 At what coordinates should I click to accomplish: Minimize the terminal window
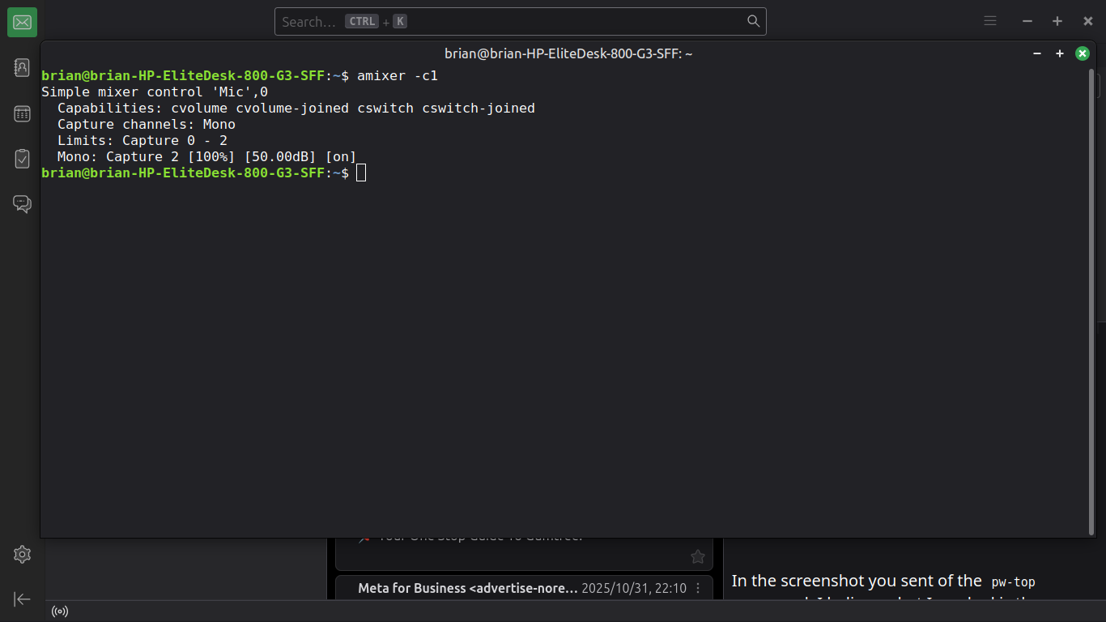click(1037, 53)
